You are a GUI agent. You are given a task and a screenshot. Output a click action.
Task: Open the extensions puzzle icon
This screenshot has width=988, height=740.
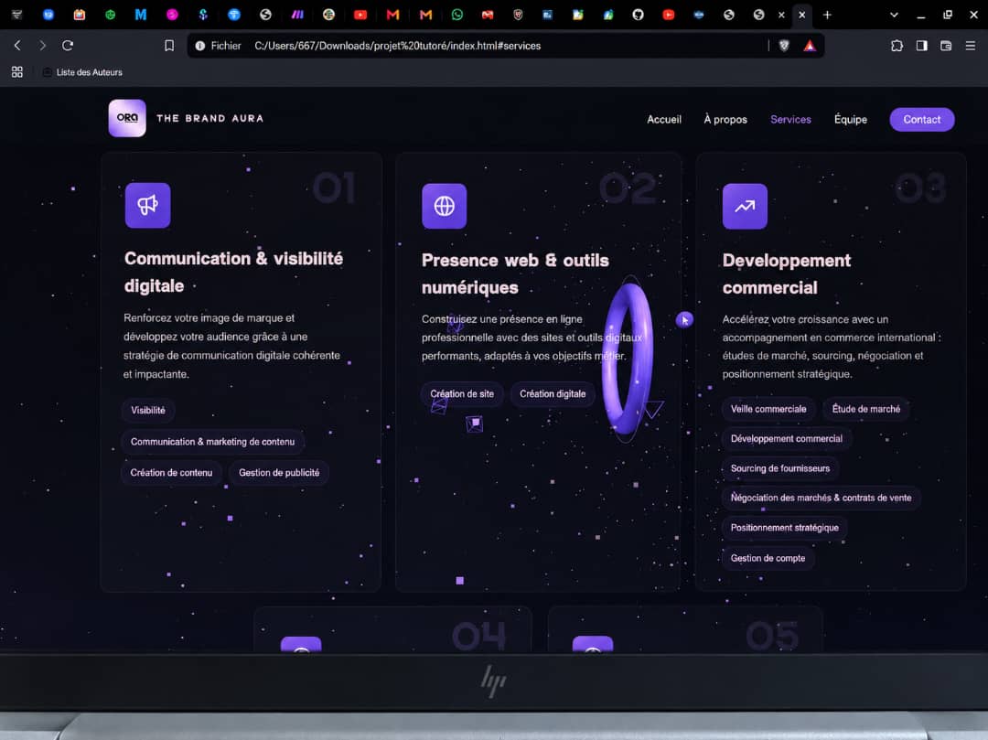click(x=897, y=46)
